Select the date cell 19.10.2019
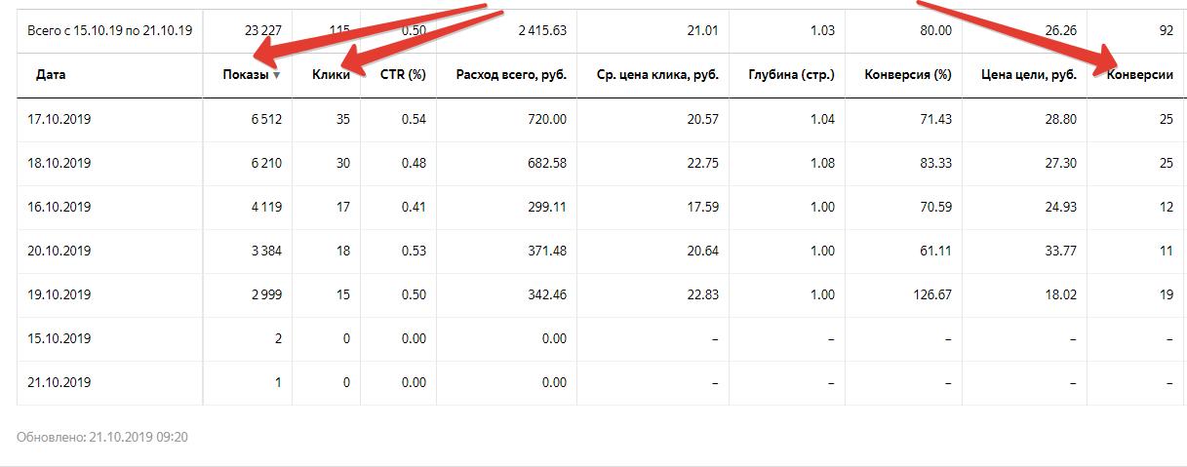The height and width of the screenshot is (467, 1187). coord(59,294)
